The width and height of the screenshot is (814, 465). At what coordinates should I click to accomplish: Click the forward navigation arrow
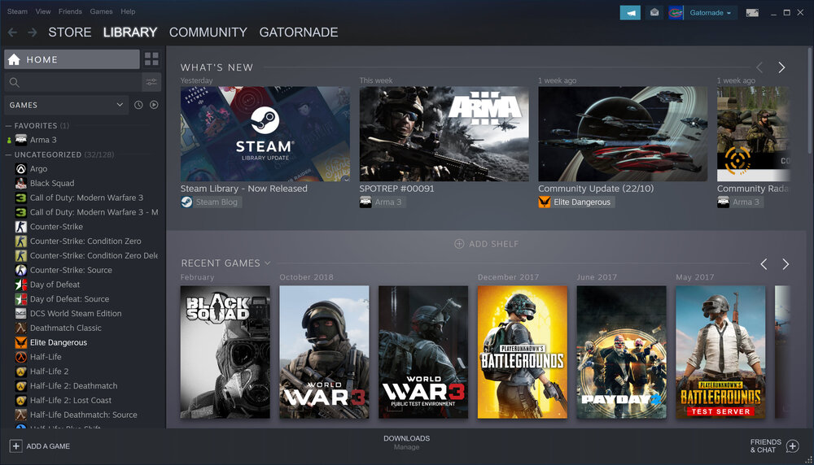(x=33, y=33)
